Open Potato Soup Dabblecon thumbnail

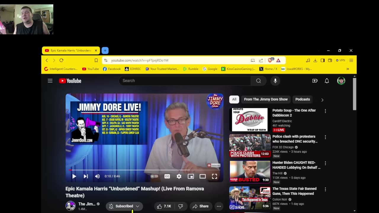pyautogui.click(x=250, y=120)
